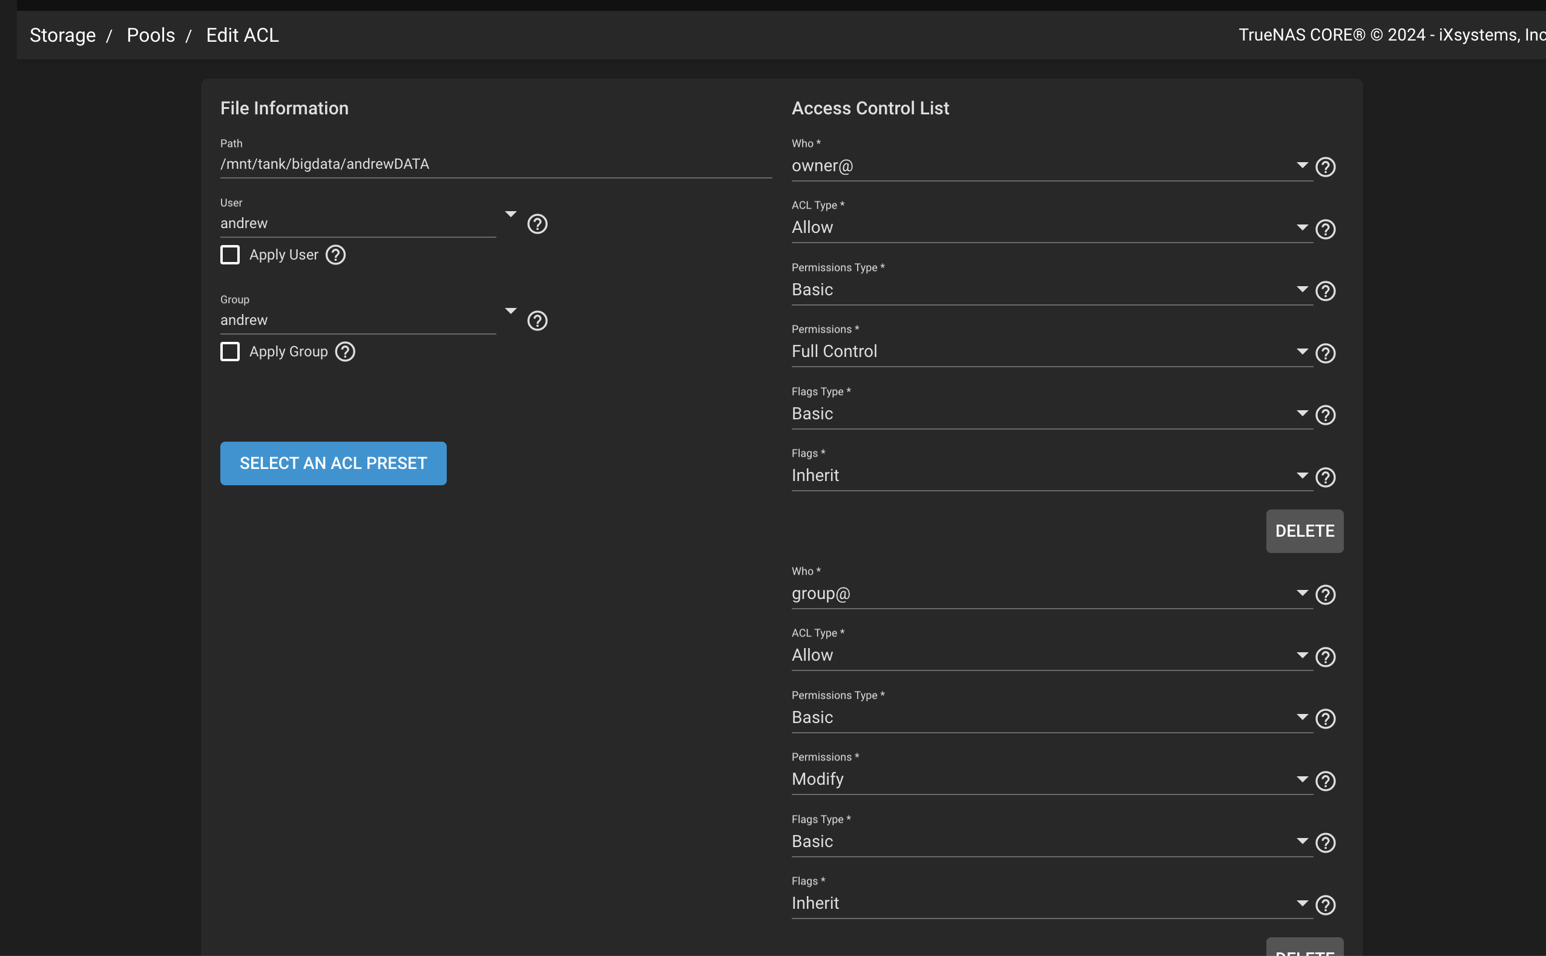
Task: Enable the Apply User checkbox
Action: (x=230, y=255)
